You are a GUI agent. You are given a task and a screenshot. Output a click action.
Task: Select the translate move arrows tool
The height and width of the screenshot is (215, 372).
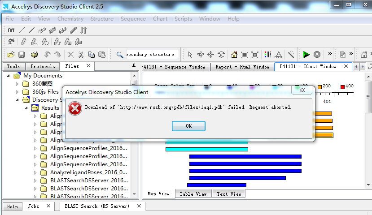click(210, 55)
